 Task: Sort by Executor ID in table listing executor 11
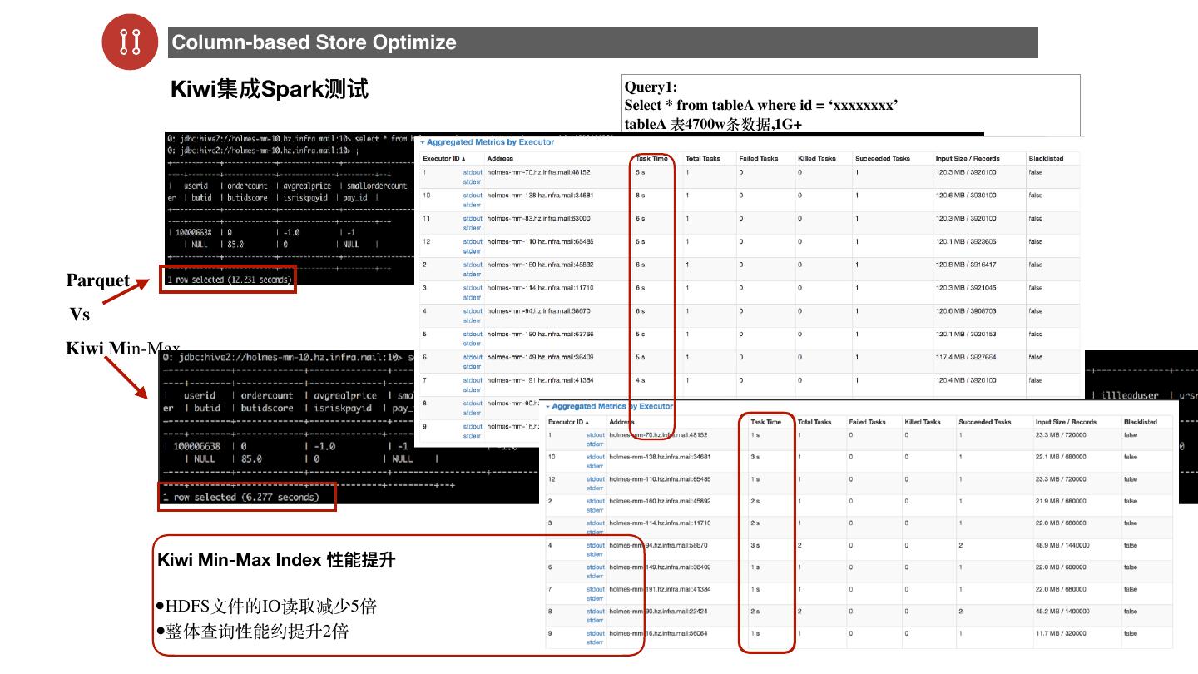click(444, 158)
